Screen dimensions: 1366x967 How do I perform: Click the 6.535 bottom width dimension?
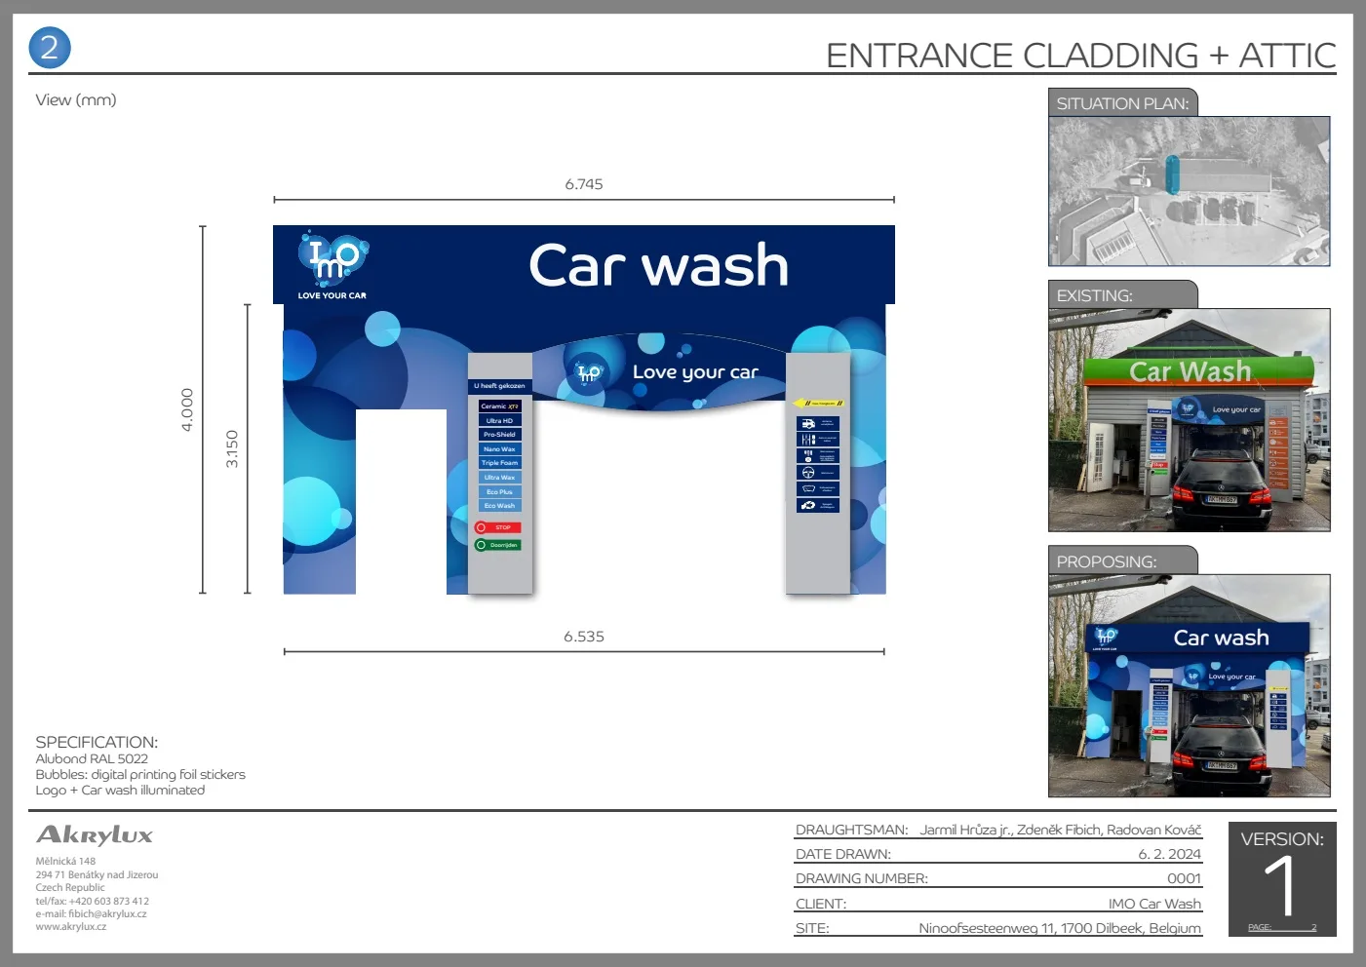pyautogui.click(x=583, y=637)
